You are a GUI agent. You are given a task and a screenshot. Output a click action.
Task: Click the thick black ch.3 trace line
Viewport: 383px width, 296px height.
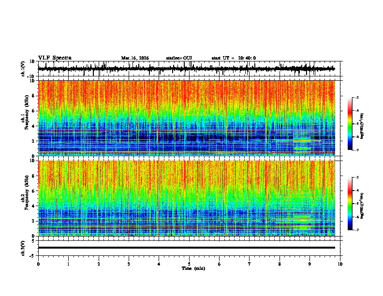pyautogui.click(x=186, y=248)
